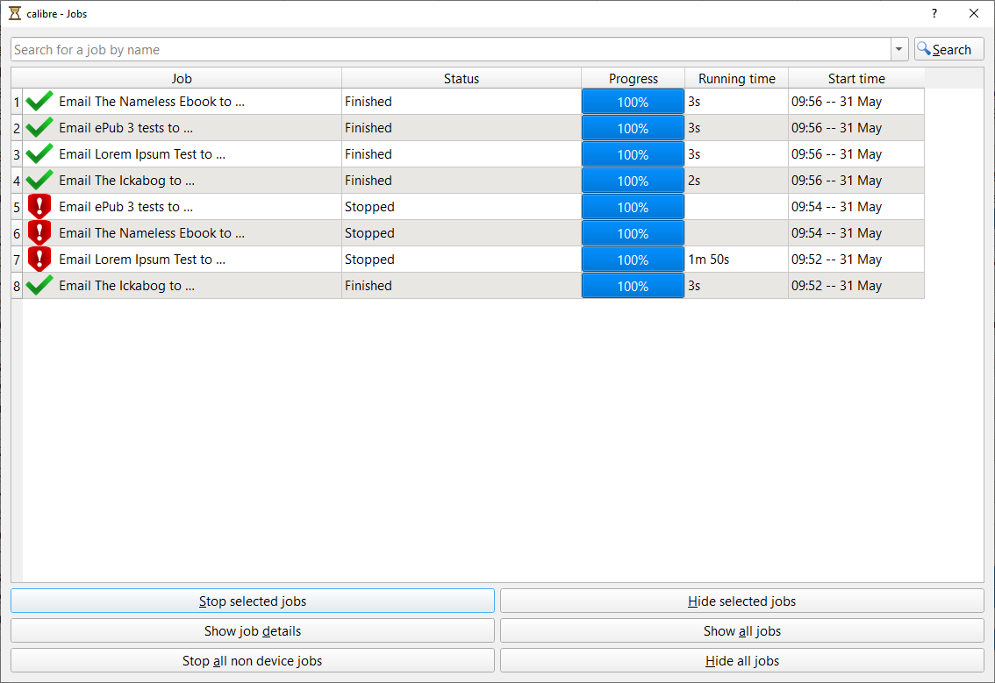Click '09:52 -- 31 May' start time in row 8
995x683 pixels.
point(836,285)
